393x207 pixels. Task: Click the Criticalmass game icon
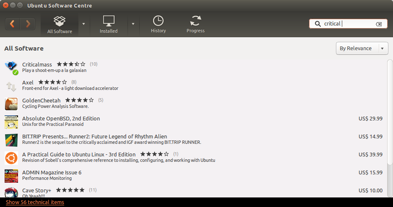coord(11,68)
